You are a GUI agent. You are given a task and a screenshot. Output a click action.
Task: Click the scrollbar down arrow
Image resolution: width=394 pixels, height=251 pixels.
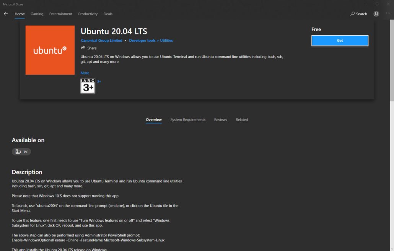(392, 249)
